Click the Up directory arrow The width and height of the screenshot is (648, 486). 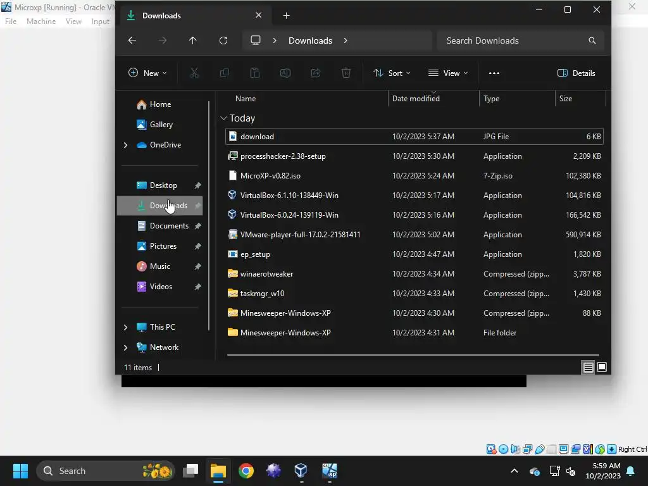tap(192, 40)
